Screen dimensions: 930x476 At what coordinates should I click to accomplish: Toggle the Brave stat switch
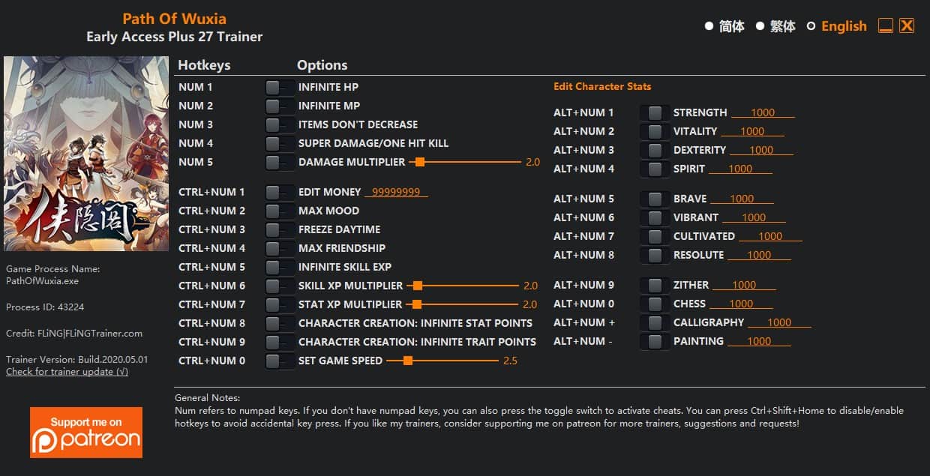(655, 199)
